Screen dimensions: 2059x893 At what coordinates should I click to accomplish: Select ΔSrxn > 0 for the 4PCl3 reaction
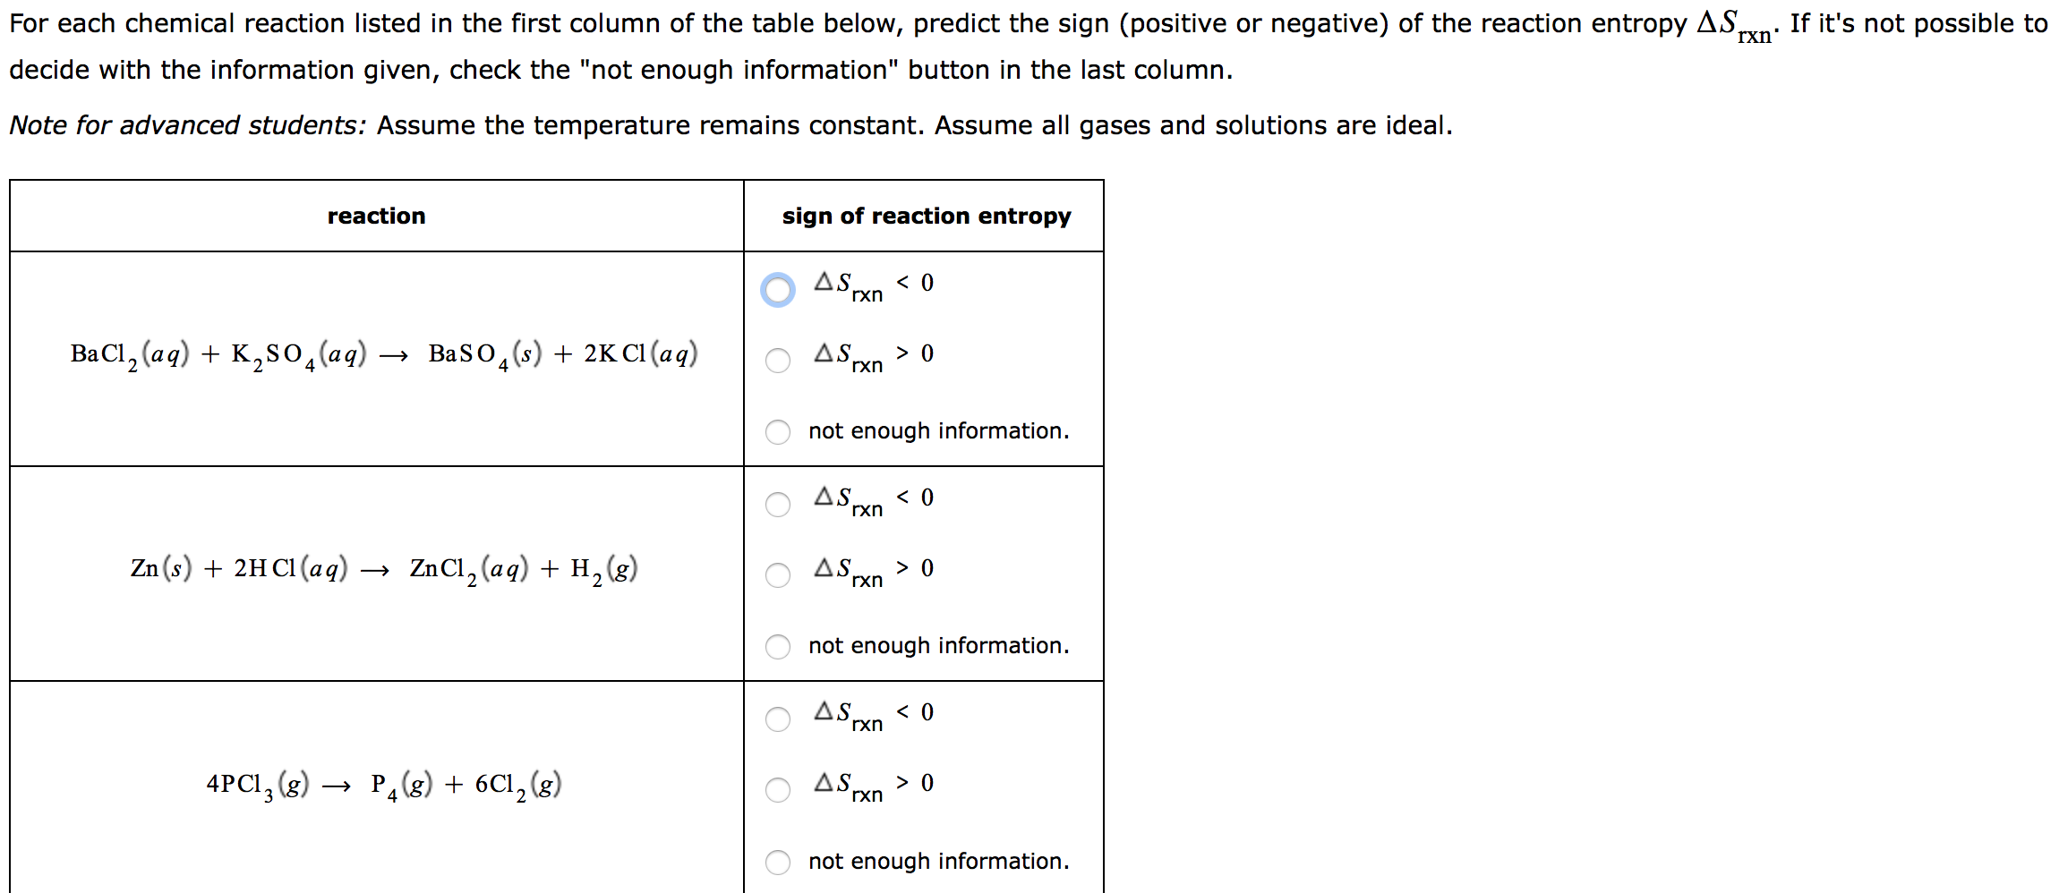(x=778, y=790)
